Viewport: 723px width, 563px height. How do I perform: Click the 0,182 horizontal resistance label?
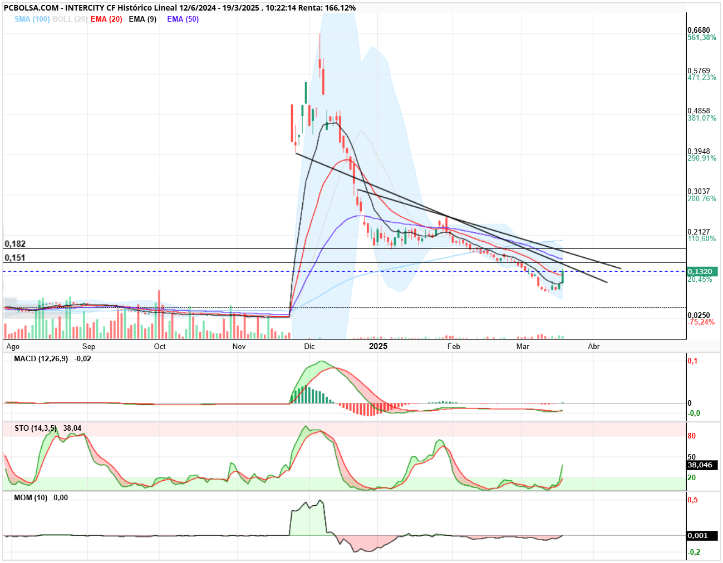coord(15,244)
